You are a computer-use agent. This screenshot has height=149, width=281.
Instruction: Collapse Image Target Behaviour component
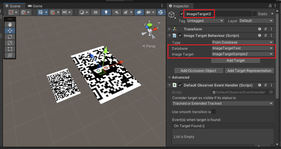coord(170,35)
